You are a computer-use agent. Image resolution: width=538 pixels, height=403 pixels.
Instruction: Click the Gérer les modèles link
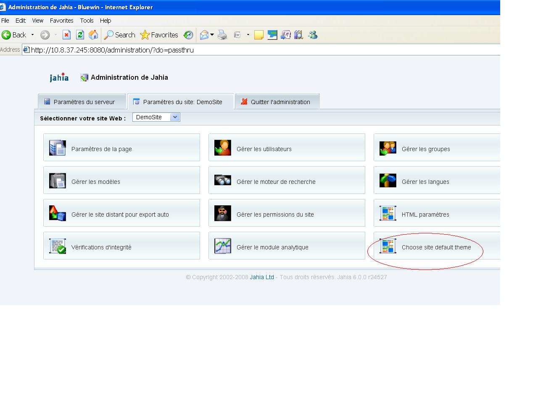tap(96, 182)
